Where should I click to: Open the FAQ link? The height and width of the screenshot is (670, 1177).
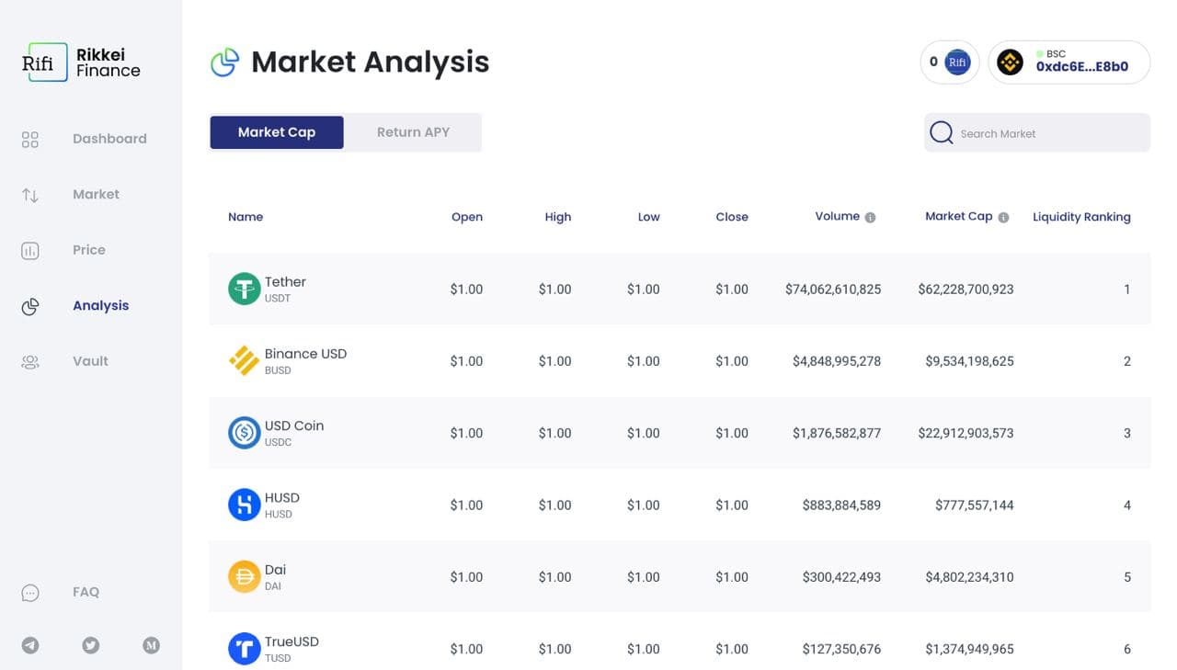86,592
